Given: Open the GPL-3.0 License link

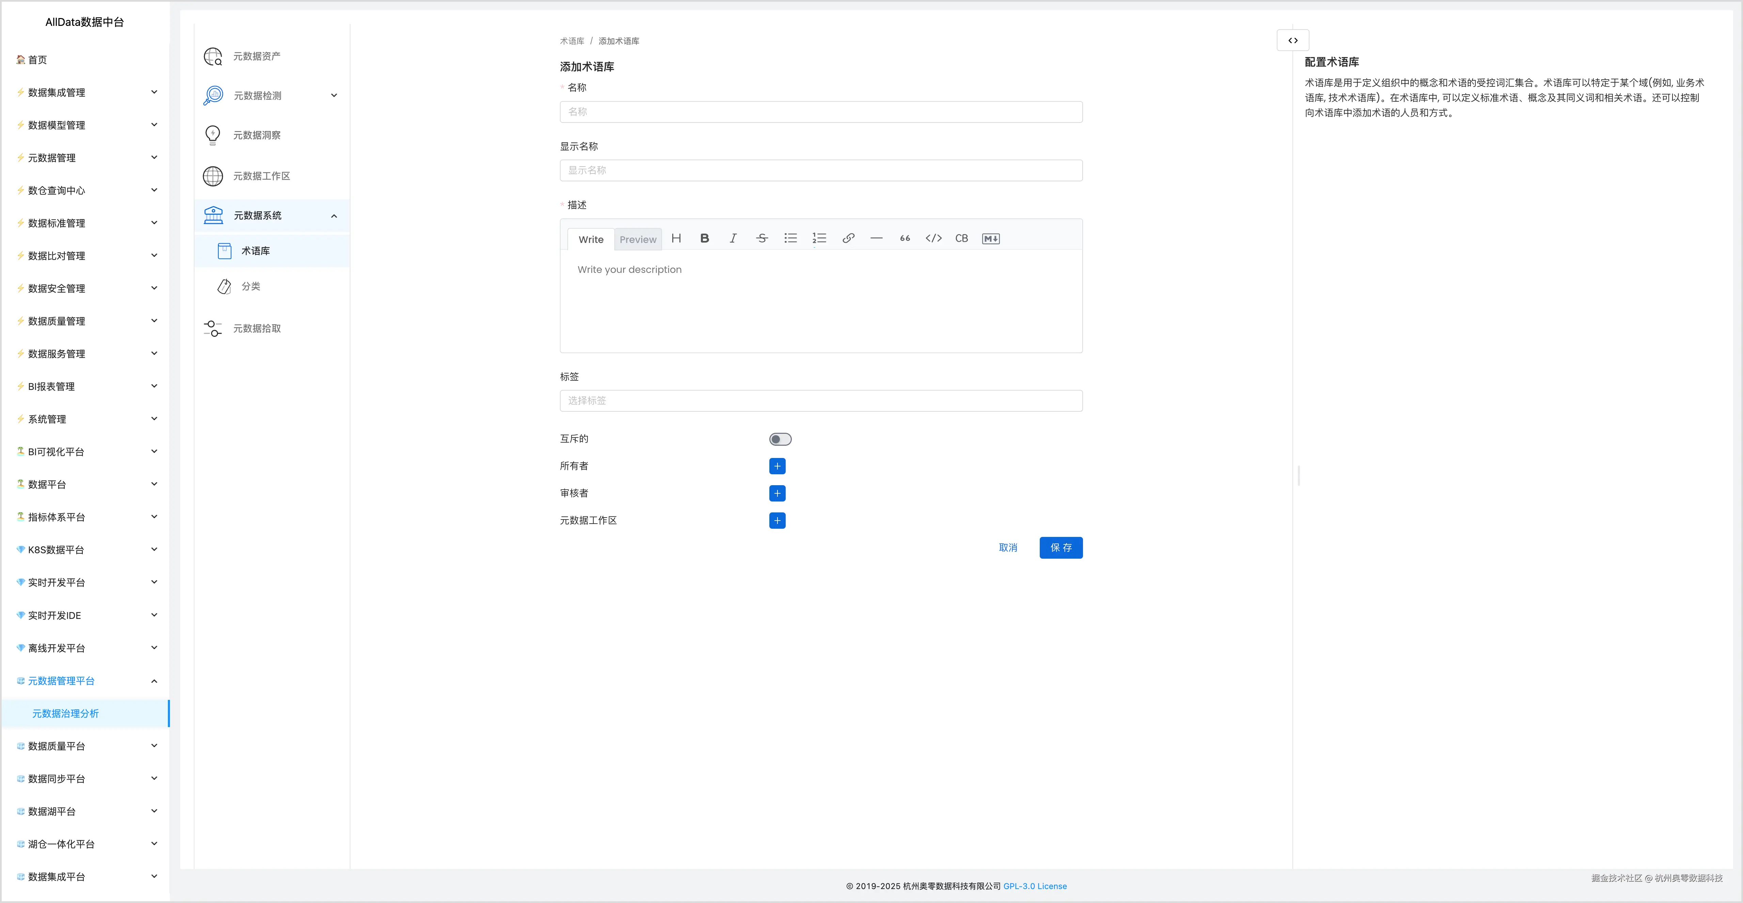Looking at the screenshot, I should [1035, 886].
